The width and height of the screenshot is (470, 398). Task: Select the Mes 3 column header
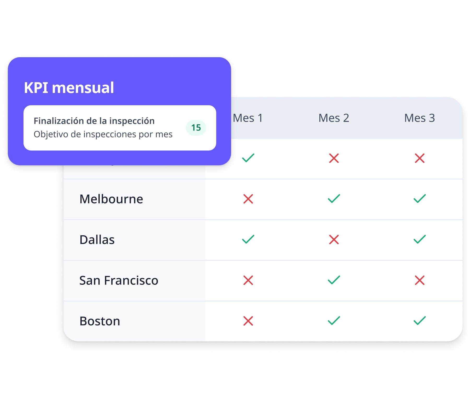click(x=419, y=118)
